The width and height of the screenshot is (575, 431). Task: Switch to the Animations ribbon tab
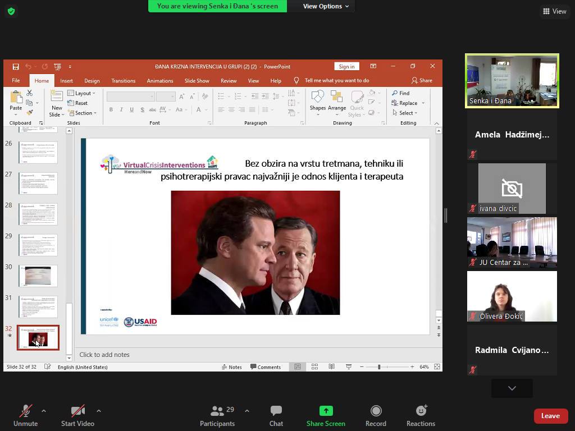click(x=159, y=81)
